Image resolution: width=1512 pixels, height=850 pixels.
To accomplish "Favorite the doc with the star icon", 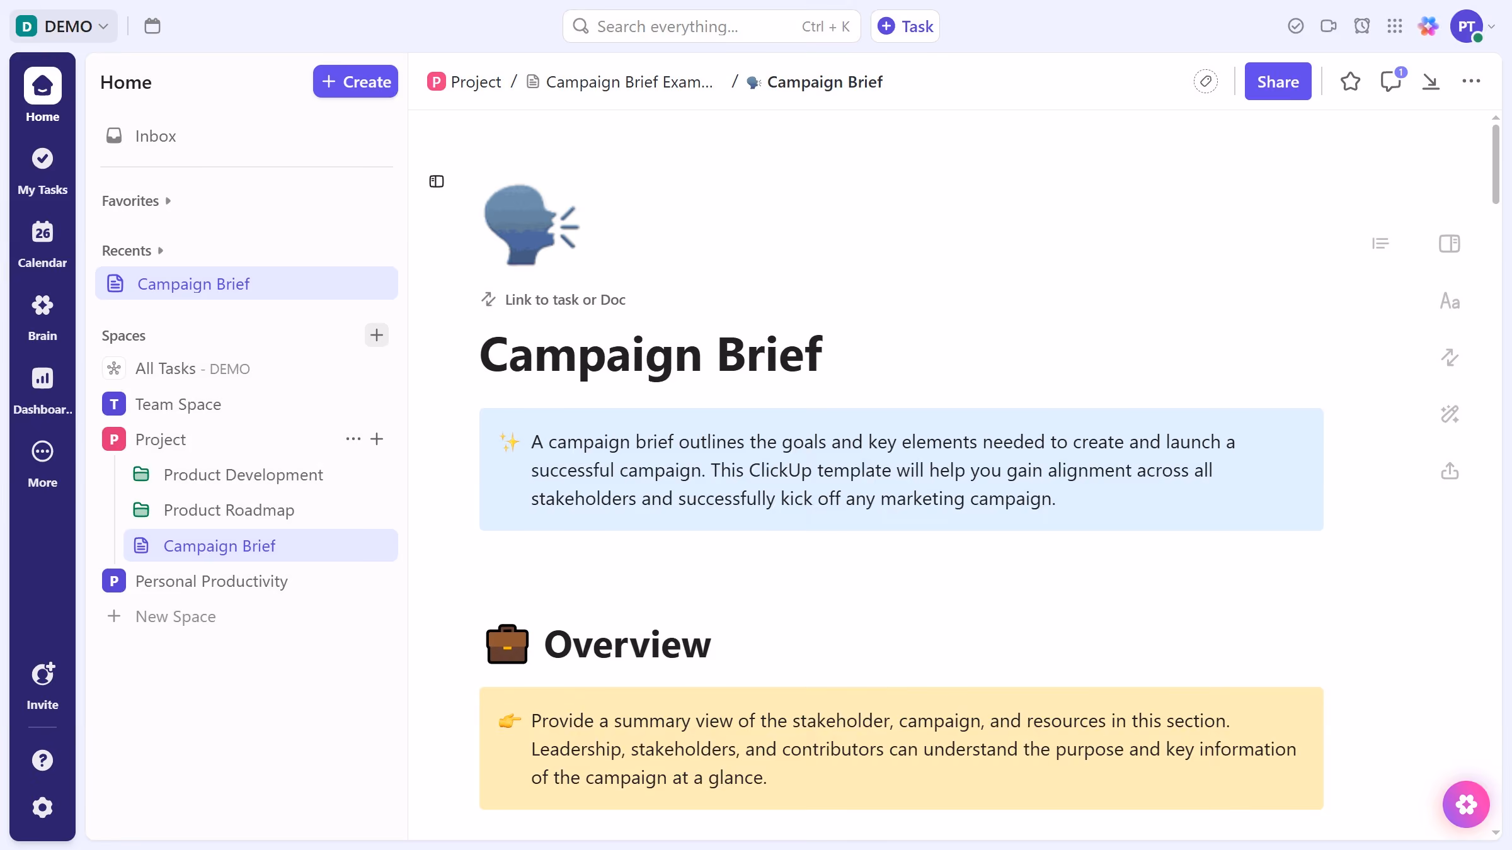I will tap(1350, 81).
